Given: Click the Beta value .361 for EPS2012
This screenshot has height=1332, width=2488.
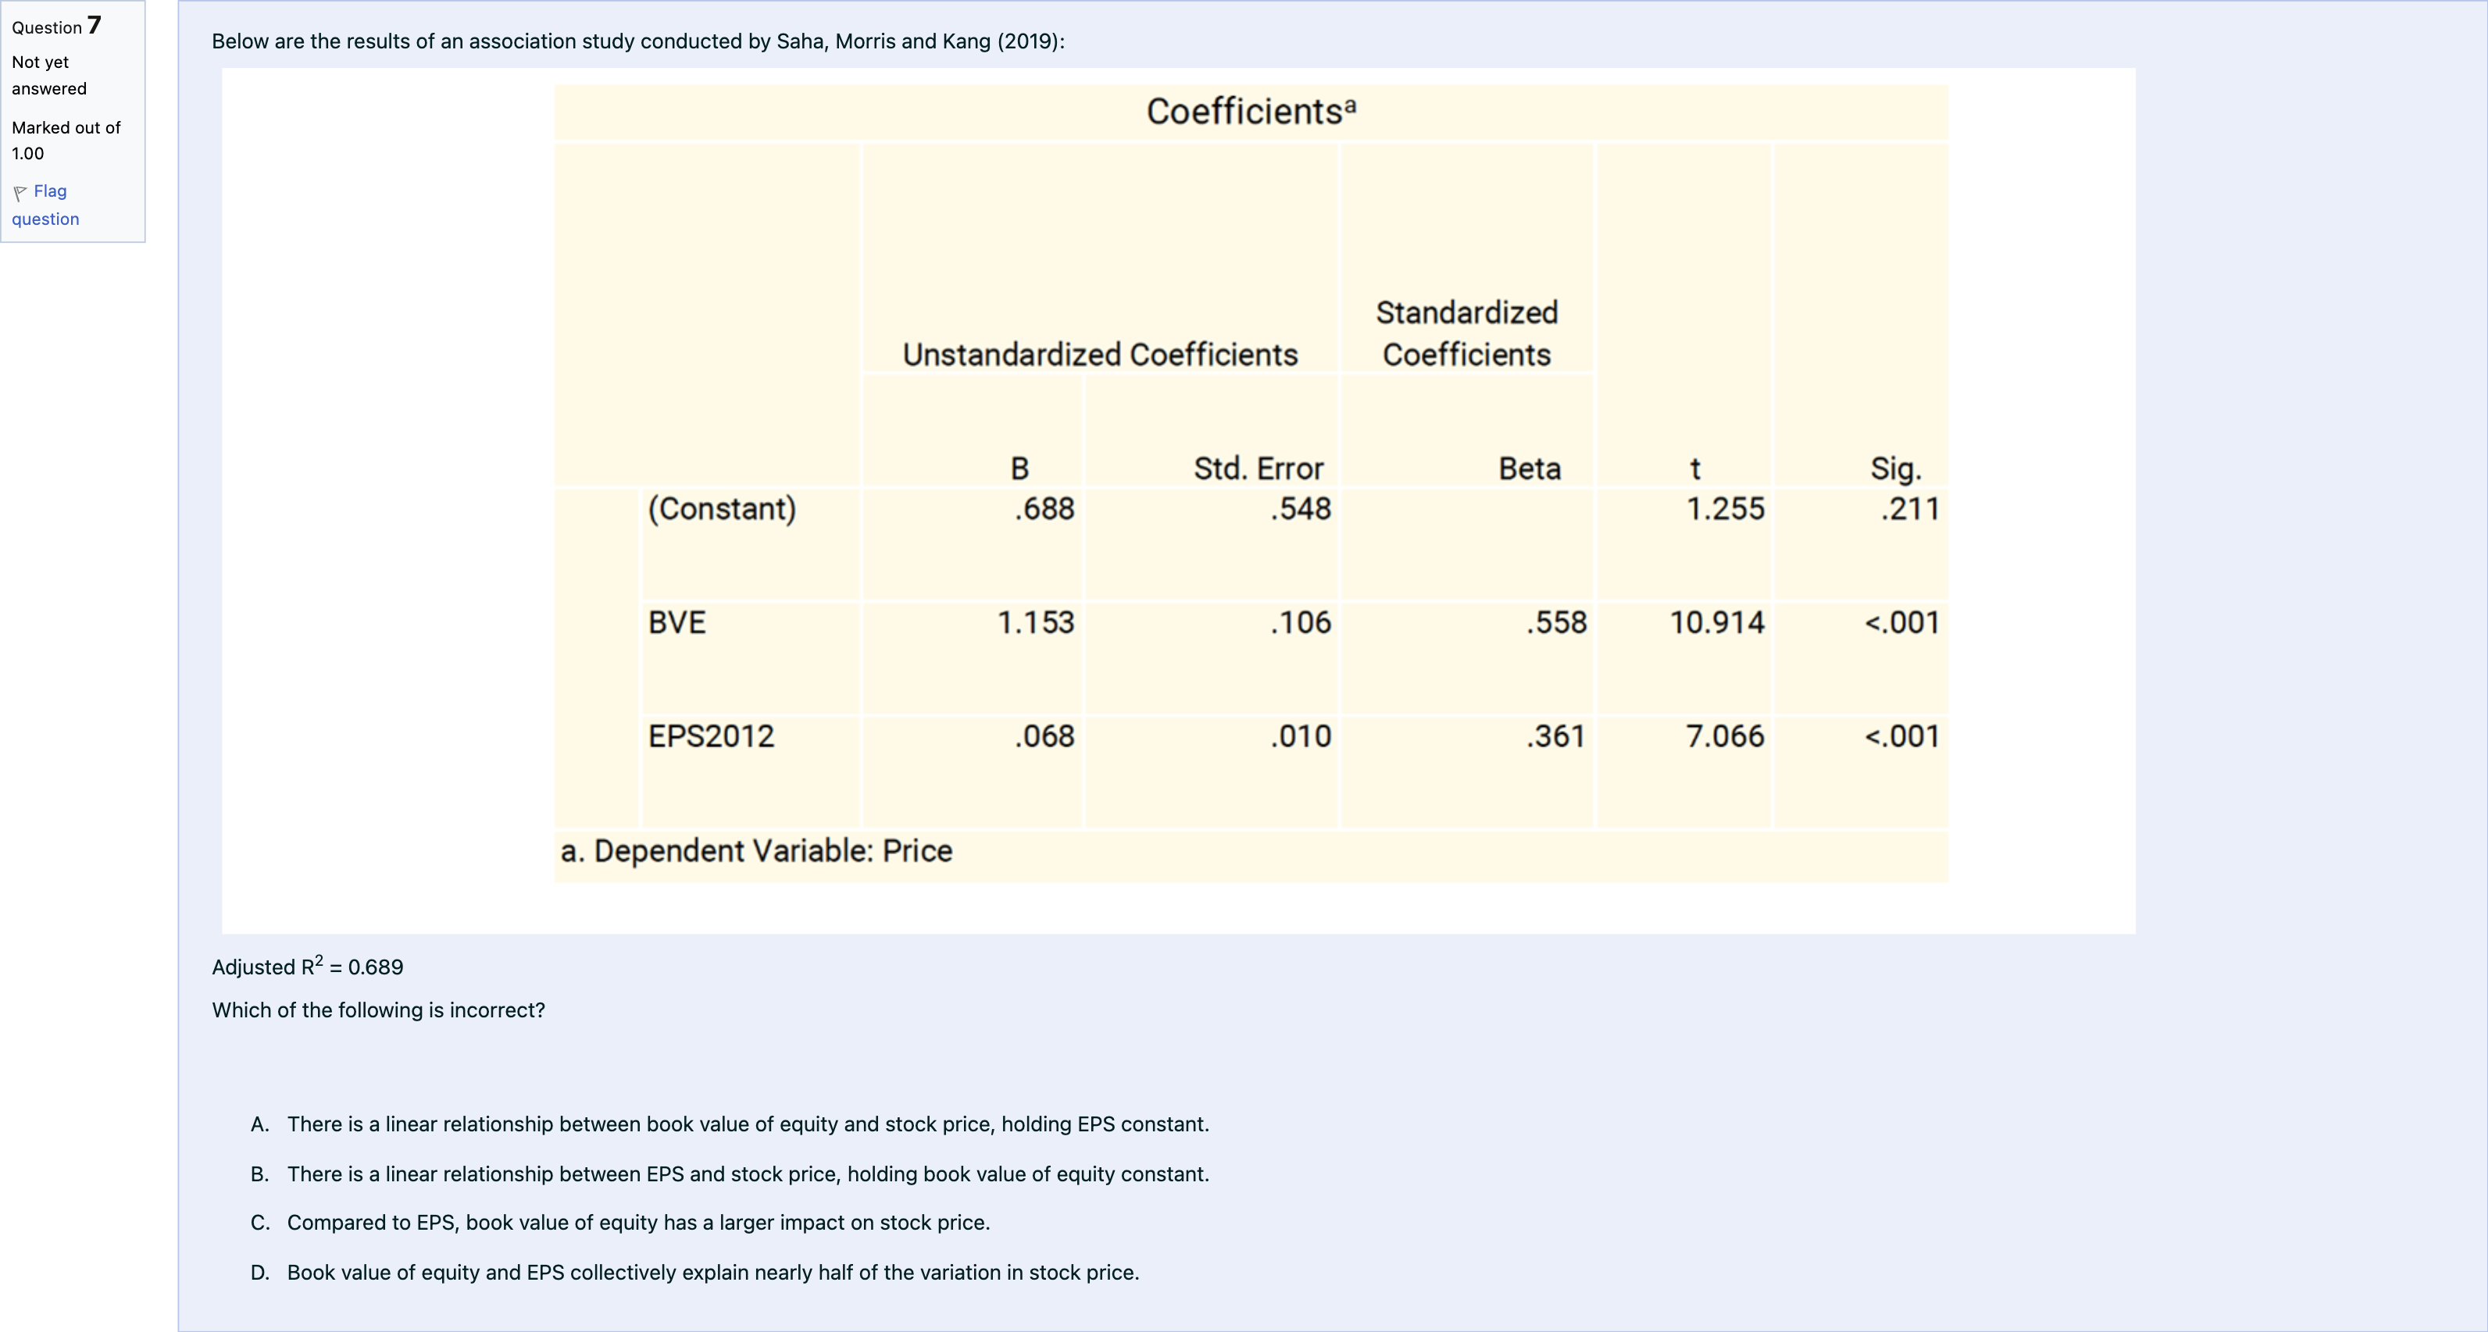Looking at the screenshot, I should [x=1555, y=736].
